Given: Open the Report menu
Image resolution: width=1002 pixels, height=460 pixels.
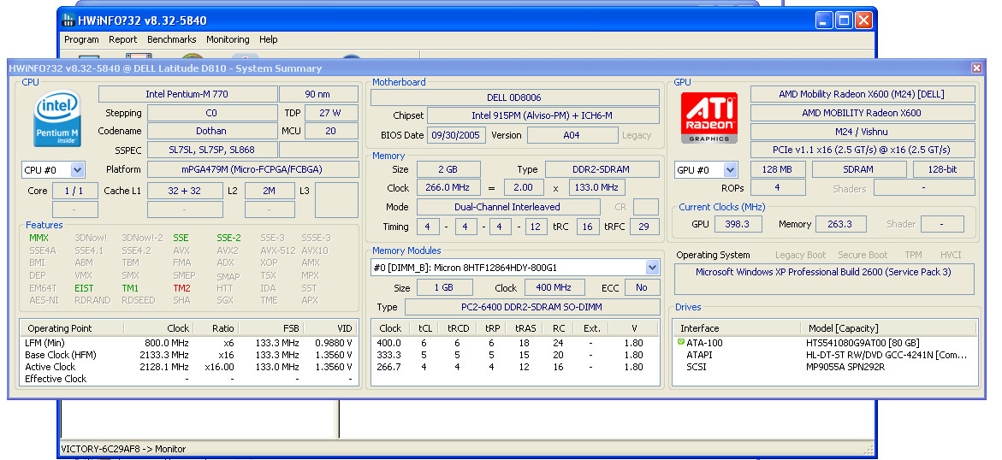Looking at the screenshot, I should click(x=122, y=39).
